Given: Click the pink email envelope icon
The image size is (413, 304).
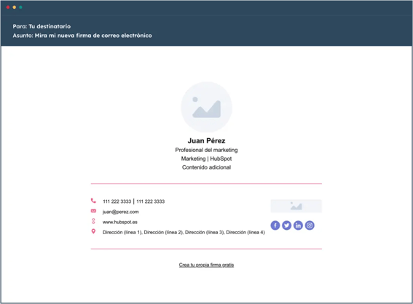Looking at the screenshot, I should (93, 211).
